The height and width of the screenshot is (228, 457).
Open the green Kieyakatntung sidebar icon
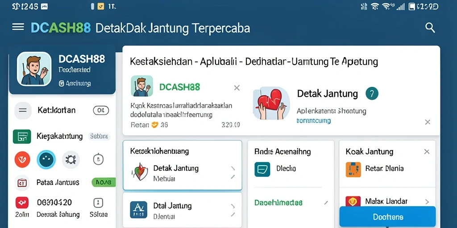[x=22, y=136]
